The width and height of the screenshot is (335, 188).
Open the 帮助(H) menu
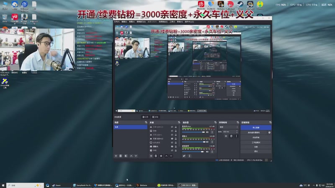coord(180,22)
